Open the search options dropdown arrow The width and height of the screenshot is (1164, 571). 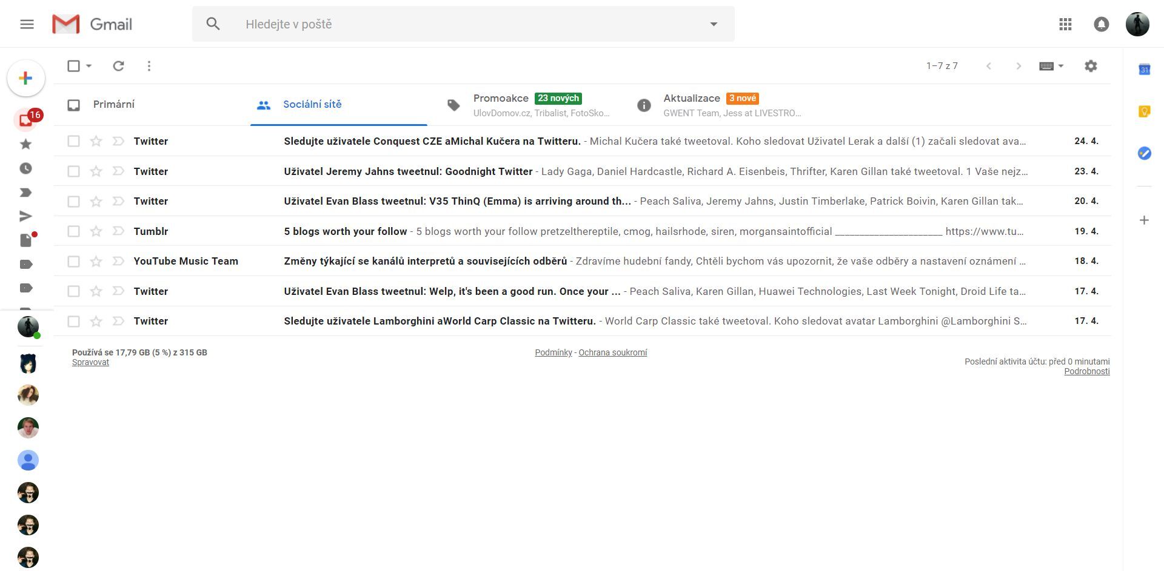click(x=714, y=24)
